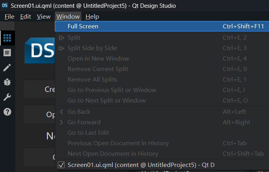
Task: Select Go Back menu item
Action: 79,111
